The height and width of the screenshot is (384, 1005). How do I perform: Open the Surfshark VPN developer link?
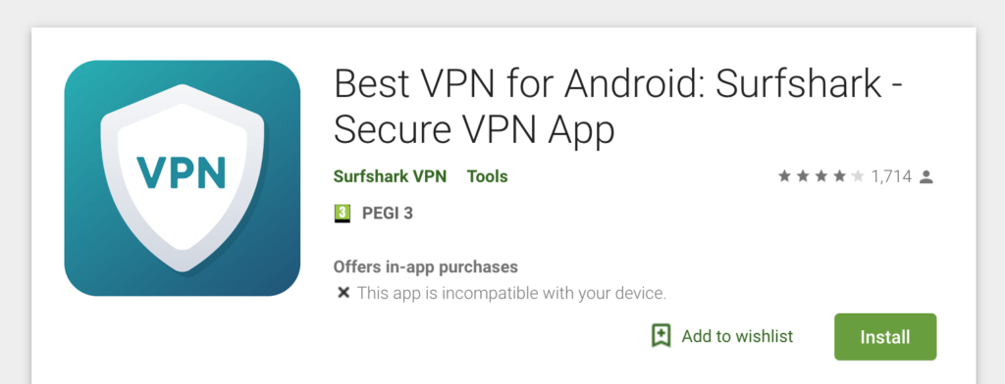tap(390, 176)
